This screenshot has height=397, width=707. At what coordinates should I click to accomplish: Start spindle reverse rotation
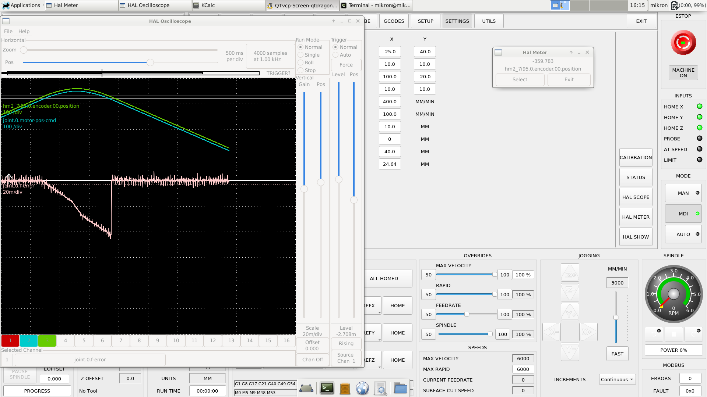pos(654,334)
